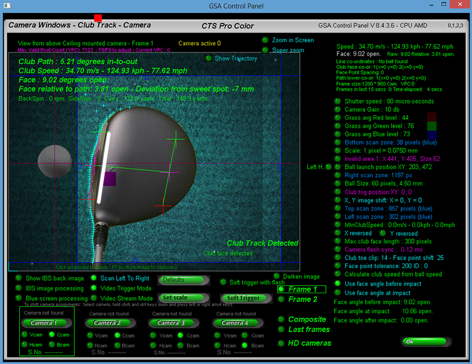This screenshot has height=364, width=472.
Task: Select Ball launch position XY
Action: (337, 167)
